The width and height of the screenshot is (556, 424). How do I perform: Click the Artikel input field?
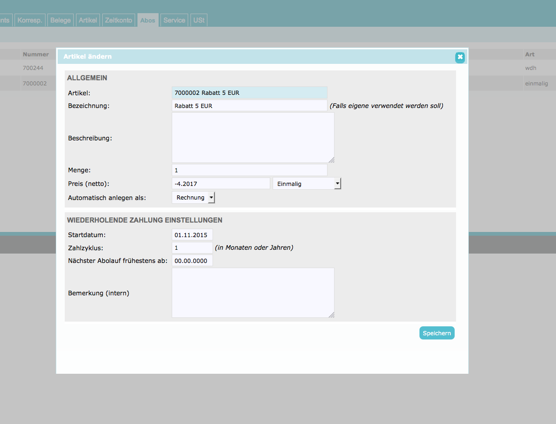[249, 93]
